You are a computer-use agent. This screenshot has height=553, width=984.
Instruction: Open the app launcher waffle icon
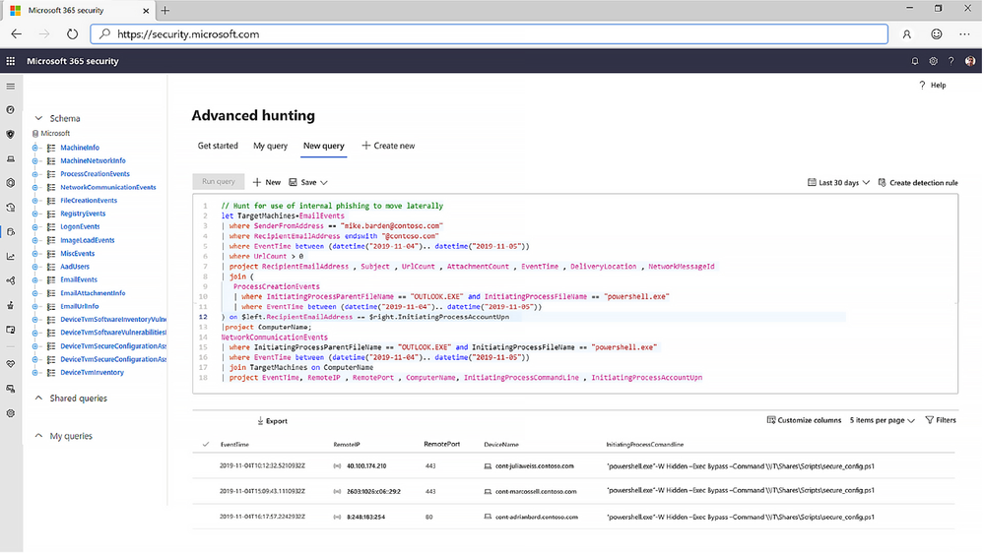click(x=11, y=61)
